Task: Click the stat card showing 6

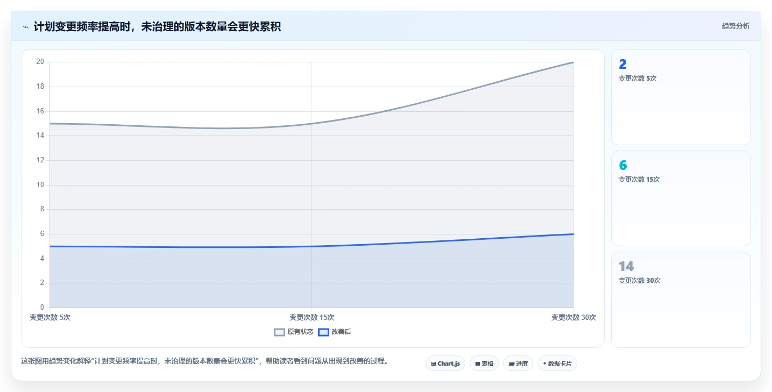Action: point(681,198)
